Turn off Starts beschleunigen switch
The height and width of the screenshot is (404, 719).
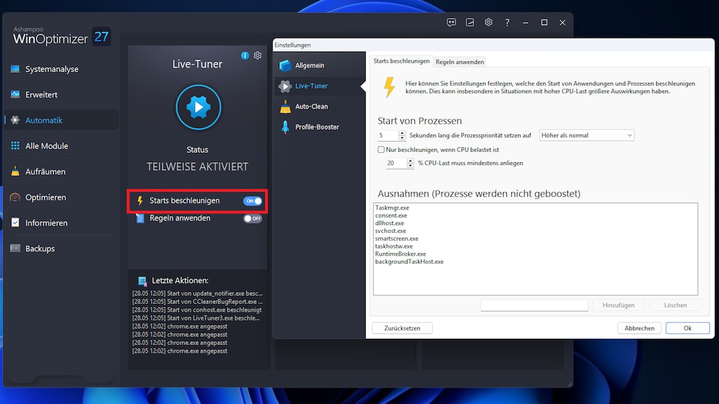coord(253,201)
